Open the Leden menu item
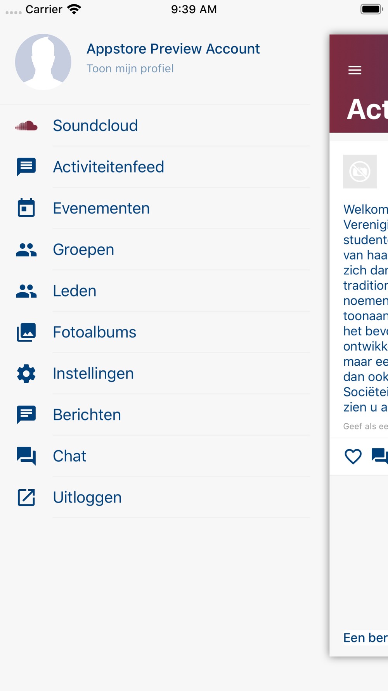The height and width of the screenshot is (691, 388). click(74, 291)
